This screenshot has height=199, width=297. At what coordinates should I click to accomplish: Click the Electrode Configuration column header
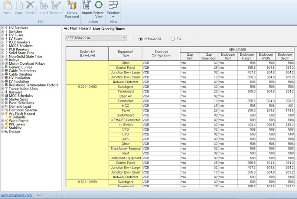(x=161, y=53)
